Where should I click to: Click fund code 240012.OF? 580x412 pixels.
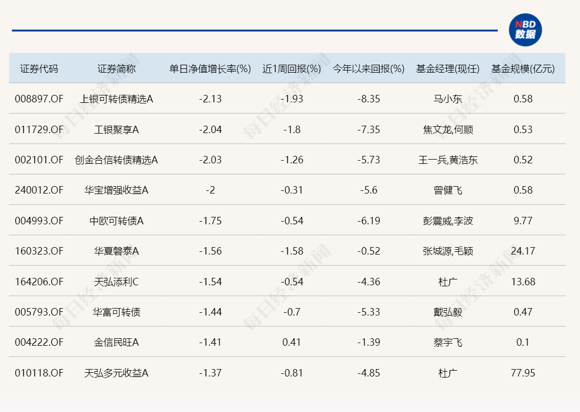tap(39, 190)
